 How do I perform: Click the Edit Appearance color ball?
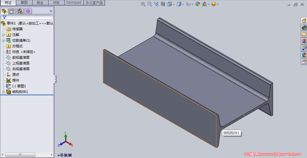(198, 4)
